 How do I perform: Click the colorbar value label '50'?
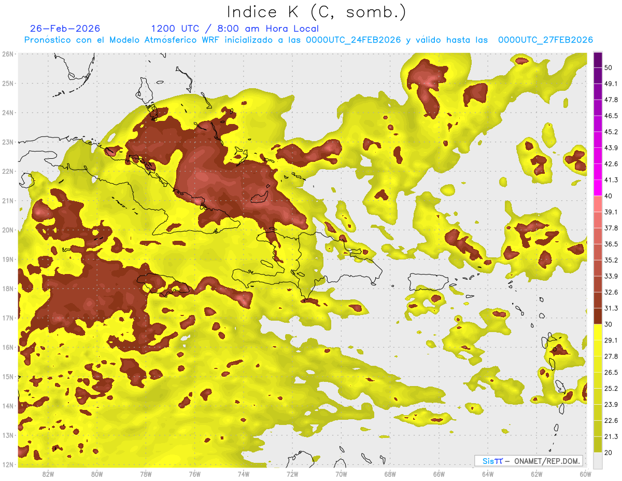pos(608,67)
